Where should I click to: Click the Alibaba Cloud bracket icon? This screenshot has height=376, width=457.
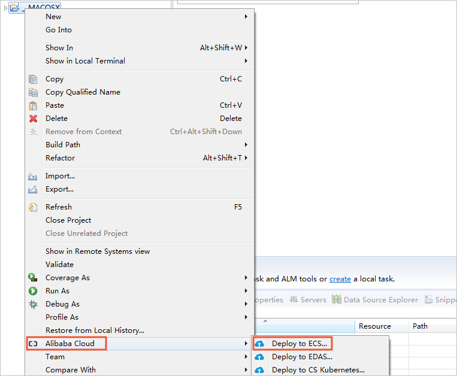tap(33, 344)
